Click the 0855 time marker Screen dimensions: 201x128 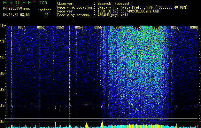(98, 28)
